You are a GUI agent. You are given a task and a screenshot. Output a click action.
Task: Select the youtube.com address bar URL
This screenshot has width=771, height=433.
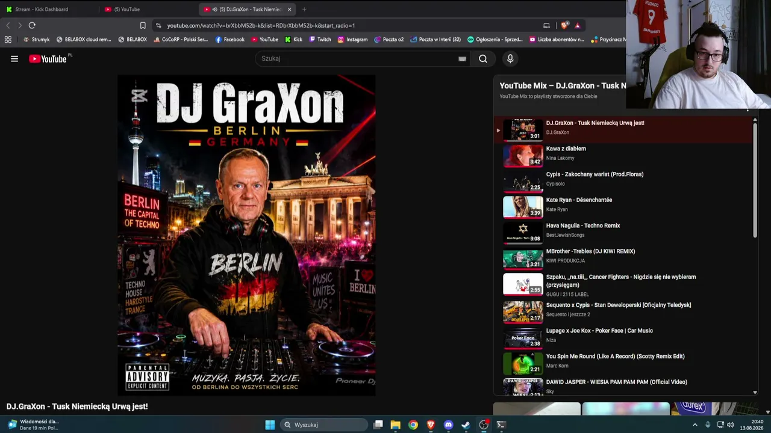[x=261, y=25]
